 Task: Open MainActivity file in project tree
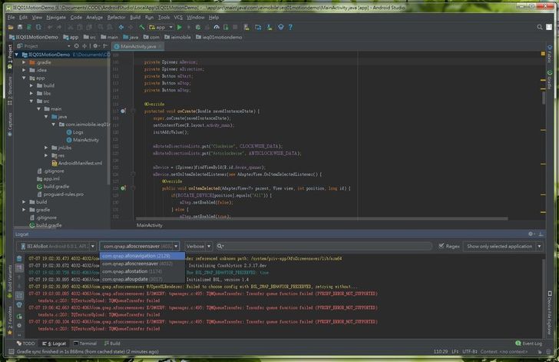click(85, 140)
